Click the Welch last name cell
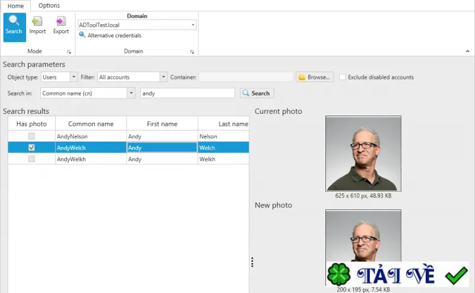Viewport: 475px width, 293px height. tap(224, 148)
